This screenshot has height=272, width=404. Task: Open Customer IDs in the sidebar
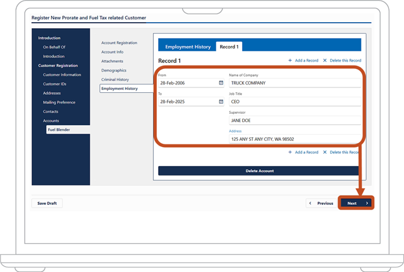pyautogui.click(x=55, y=84)
